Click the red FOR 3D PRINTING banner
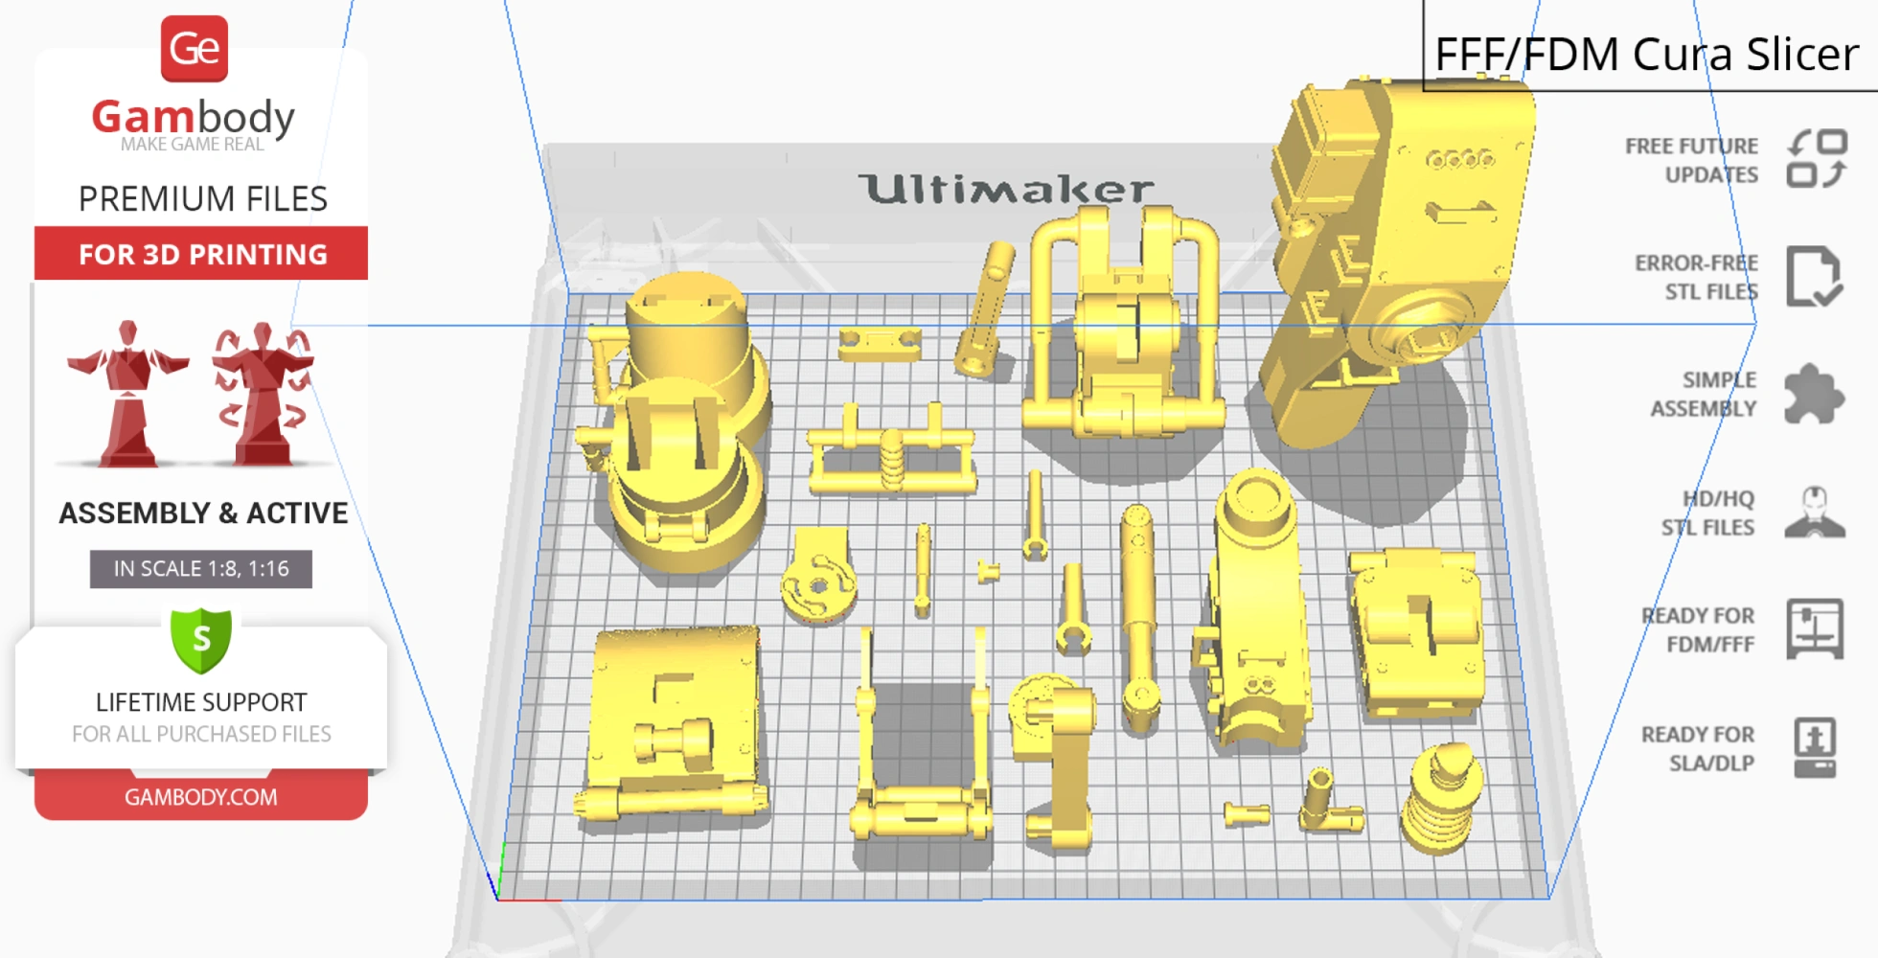The image size is (1878, 958). 201,254
